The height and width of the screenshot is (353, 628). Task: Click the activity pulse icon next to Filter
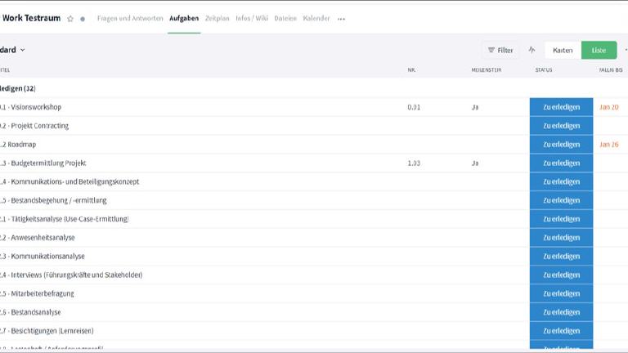[x=532, y=50]
